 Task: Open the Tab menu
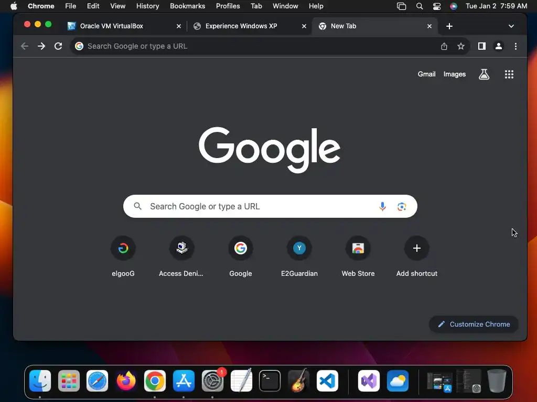click(256, 6)
